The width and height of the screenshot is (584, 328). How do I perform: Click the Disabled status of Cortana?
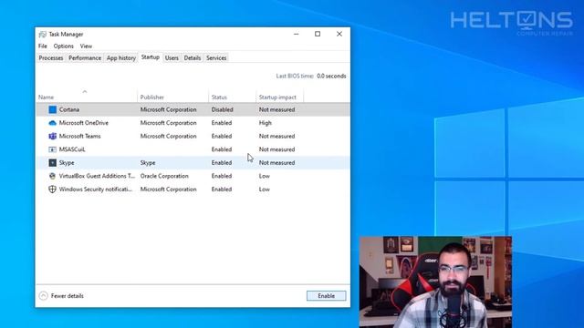[x=223, y=109]
